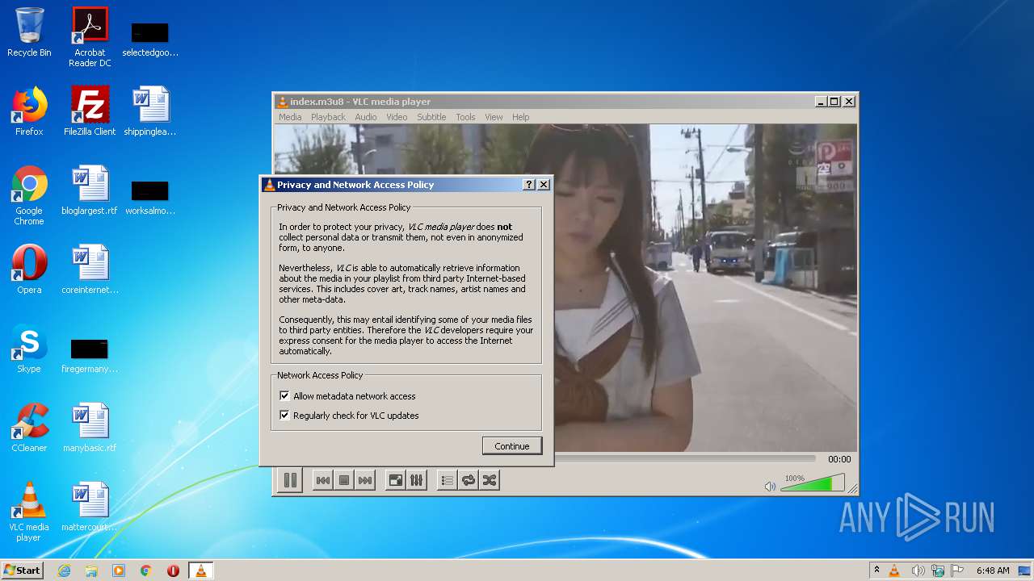Select CCleaner desktop shortcut

(29, 428)
